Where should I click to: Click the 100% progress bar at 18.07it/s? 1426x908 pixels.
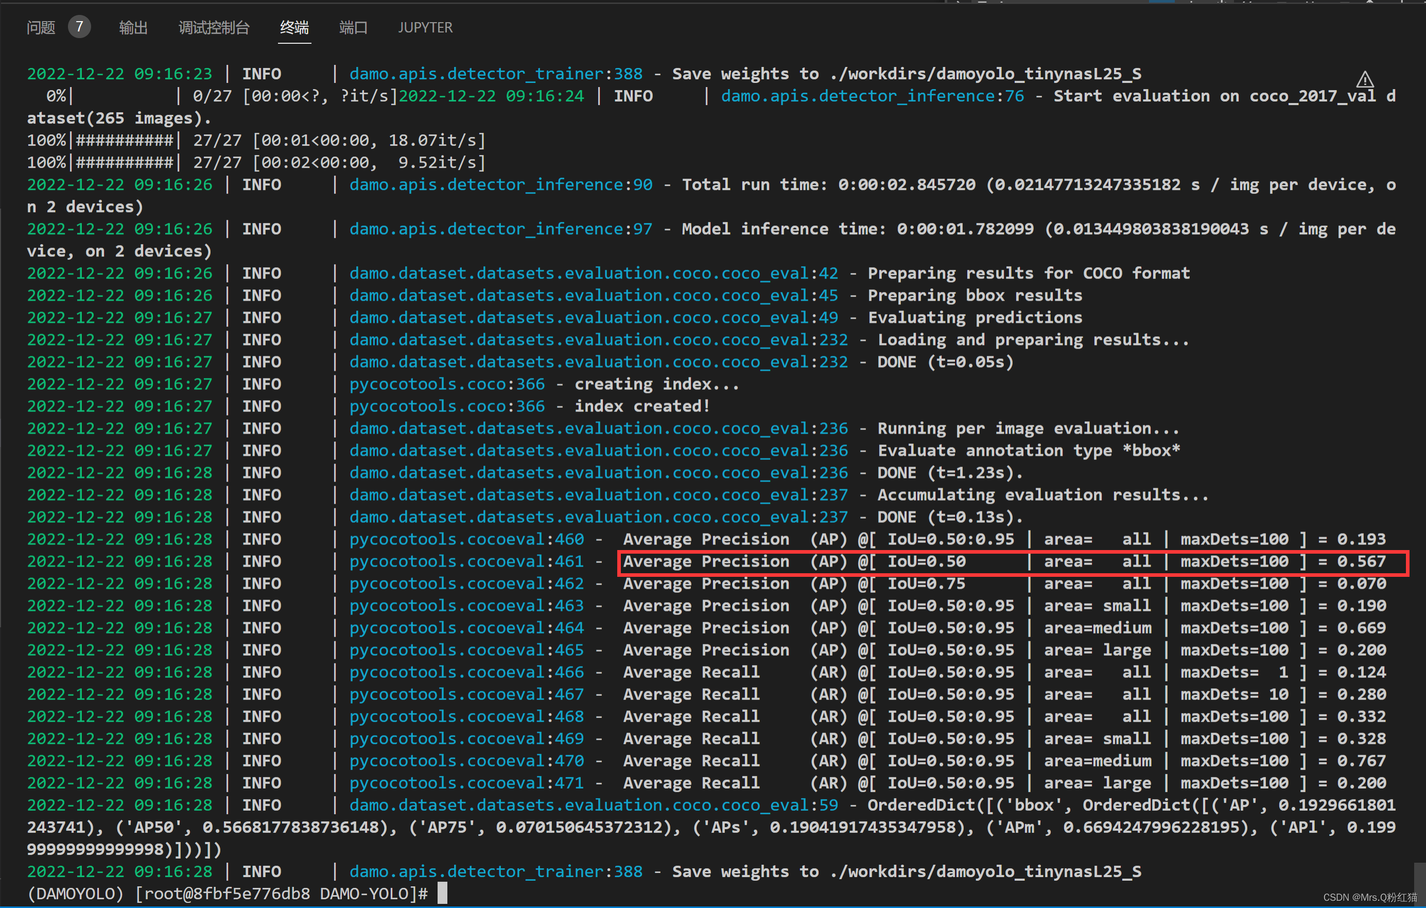click(x=125, y=141)
